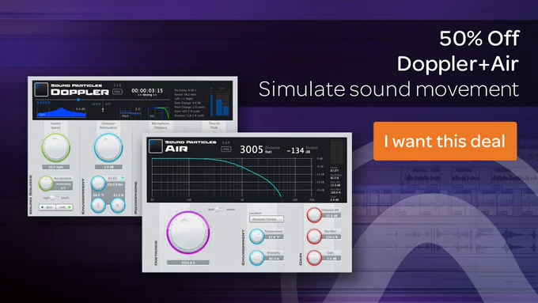Click the Pitch graph in Doppler's display
The height and width of the screenshot is (303, 538).
[x=131, y=112]
